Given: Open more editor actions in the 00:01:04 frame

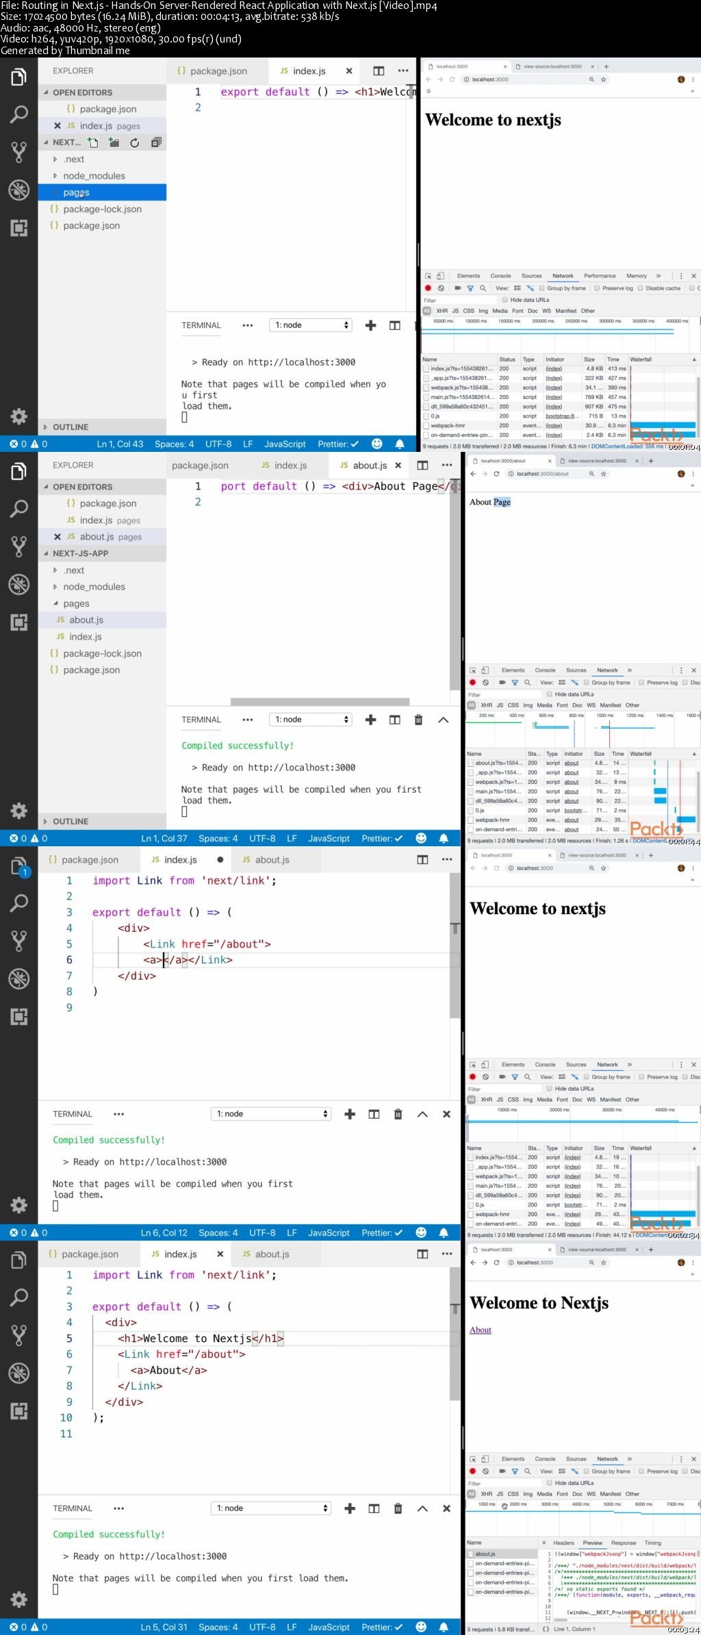Looking at the screenshot, I should point(403,71).
